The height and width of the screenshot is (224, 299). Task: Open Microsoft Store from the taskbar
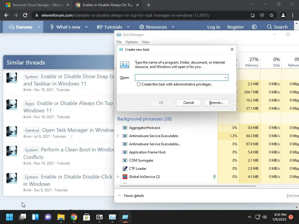point(86,217)
